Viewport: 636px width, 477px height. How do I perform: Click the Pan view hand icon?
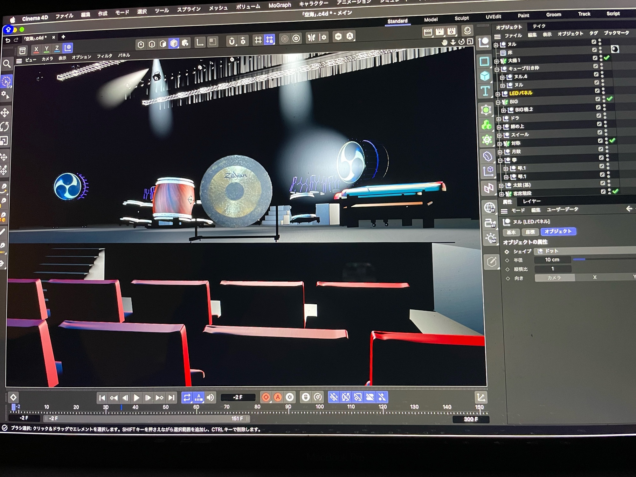tap(445, 42)
